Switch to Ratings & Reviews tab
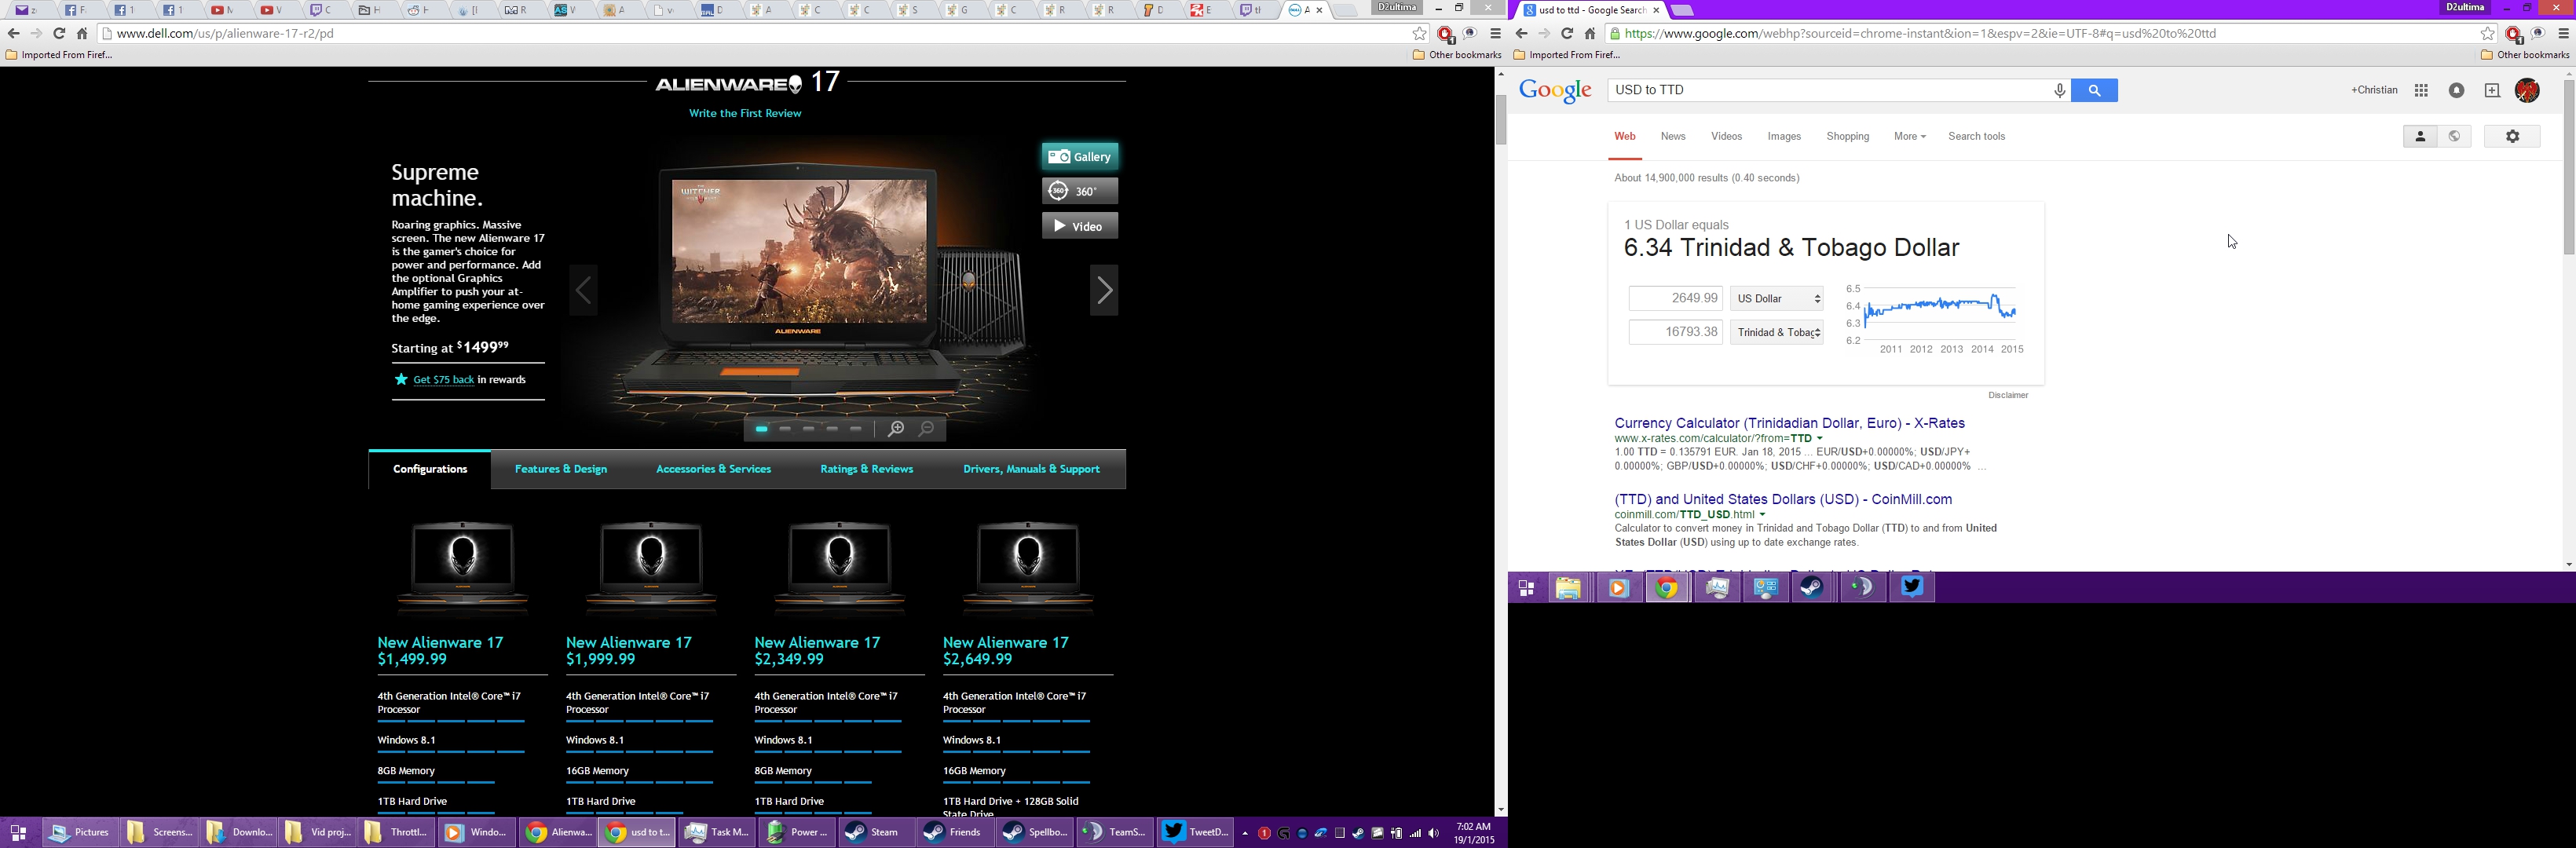This screenshot has width=2576, height=848. [x=866, y=470]
